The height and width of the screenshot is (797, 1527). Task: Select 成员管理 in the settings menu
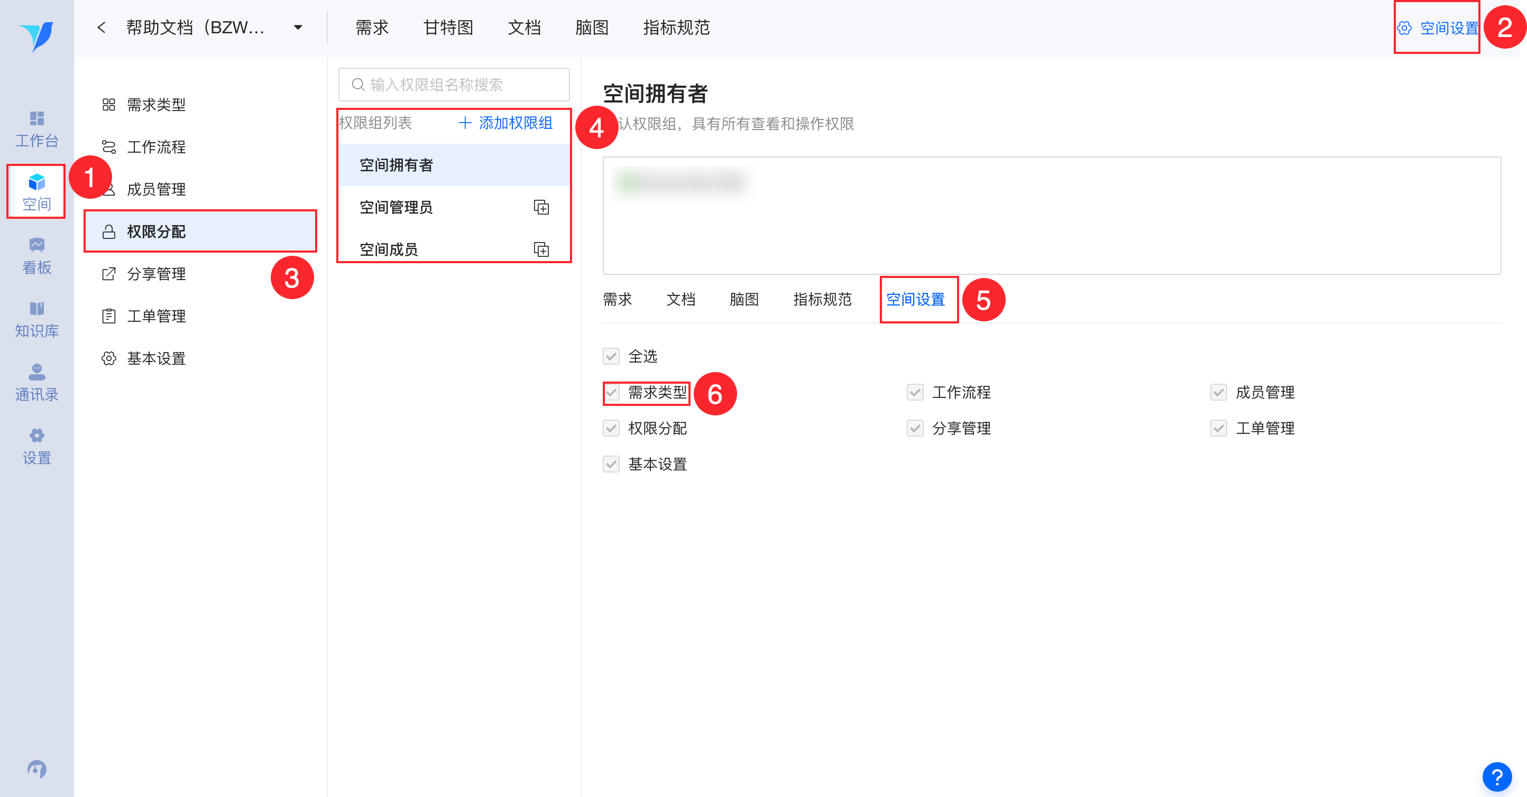tap(157, 189)
